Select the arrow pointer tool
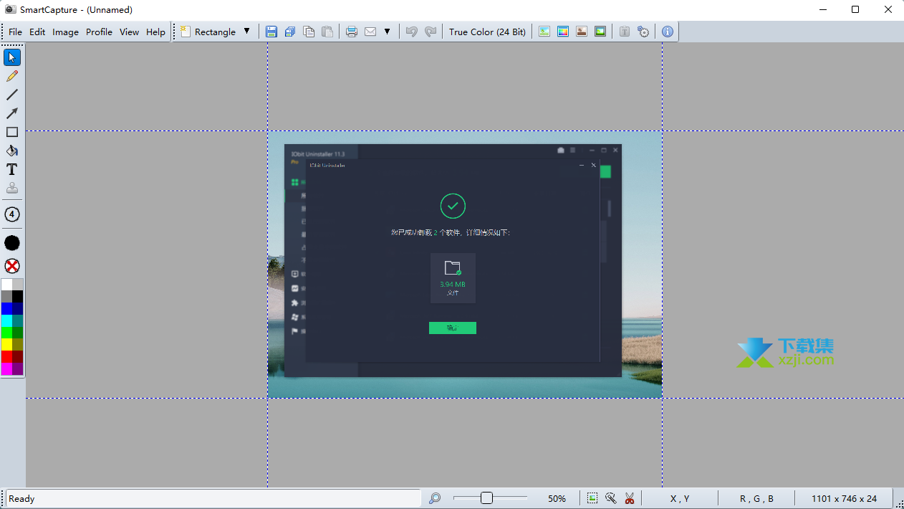This screenshot has width=904, height=509. pyautogui.click(x=12, y=57)
